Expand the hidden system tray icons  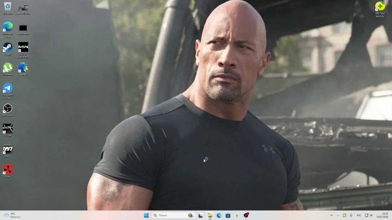(331, 215)
